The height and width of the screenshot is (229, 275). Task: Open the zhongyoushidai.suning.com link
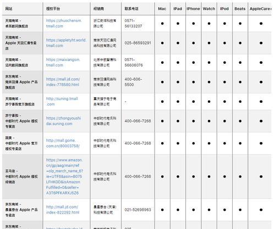click(x=63, y=121)
